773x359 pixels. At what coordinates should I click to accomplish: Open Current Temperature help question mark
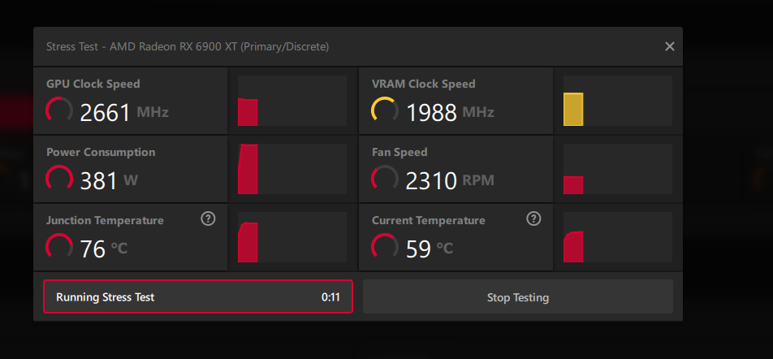(533, 218)
